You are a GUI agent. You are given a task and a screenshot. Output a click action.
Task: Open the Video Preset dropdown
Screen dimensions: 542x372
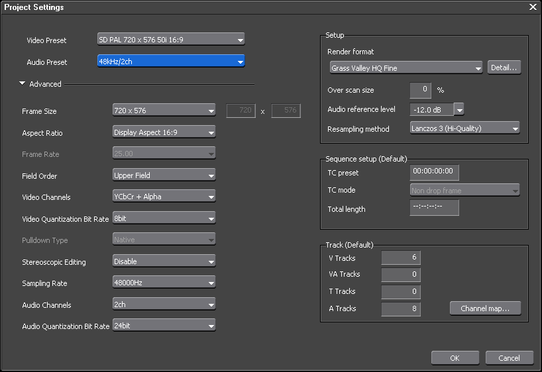coord(171,40)
